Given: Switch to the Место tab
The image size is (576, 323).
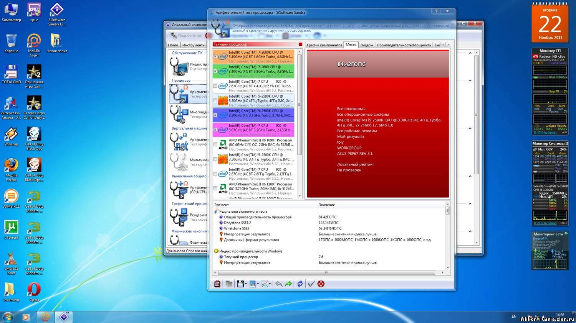Looking at the screenshot, I should [351, 44].
